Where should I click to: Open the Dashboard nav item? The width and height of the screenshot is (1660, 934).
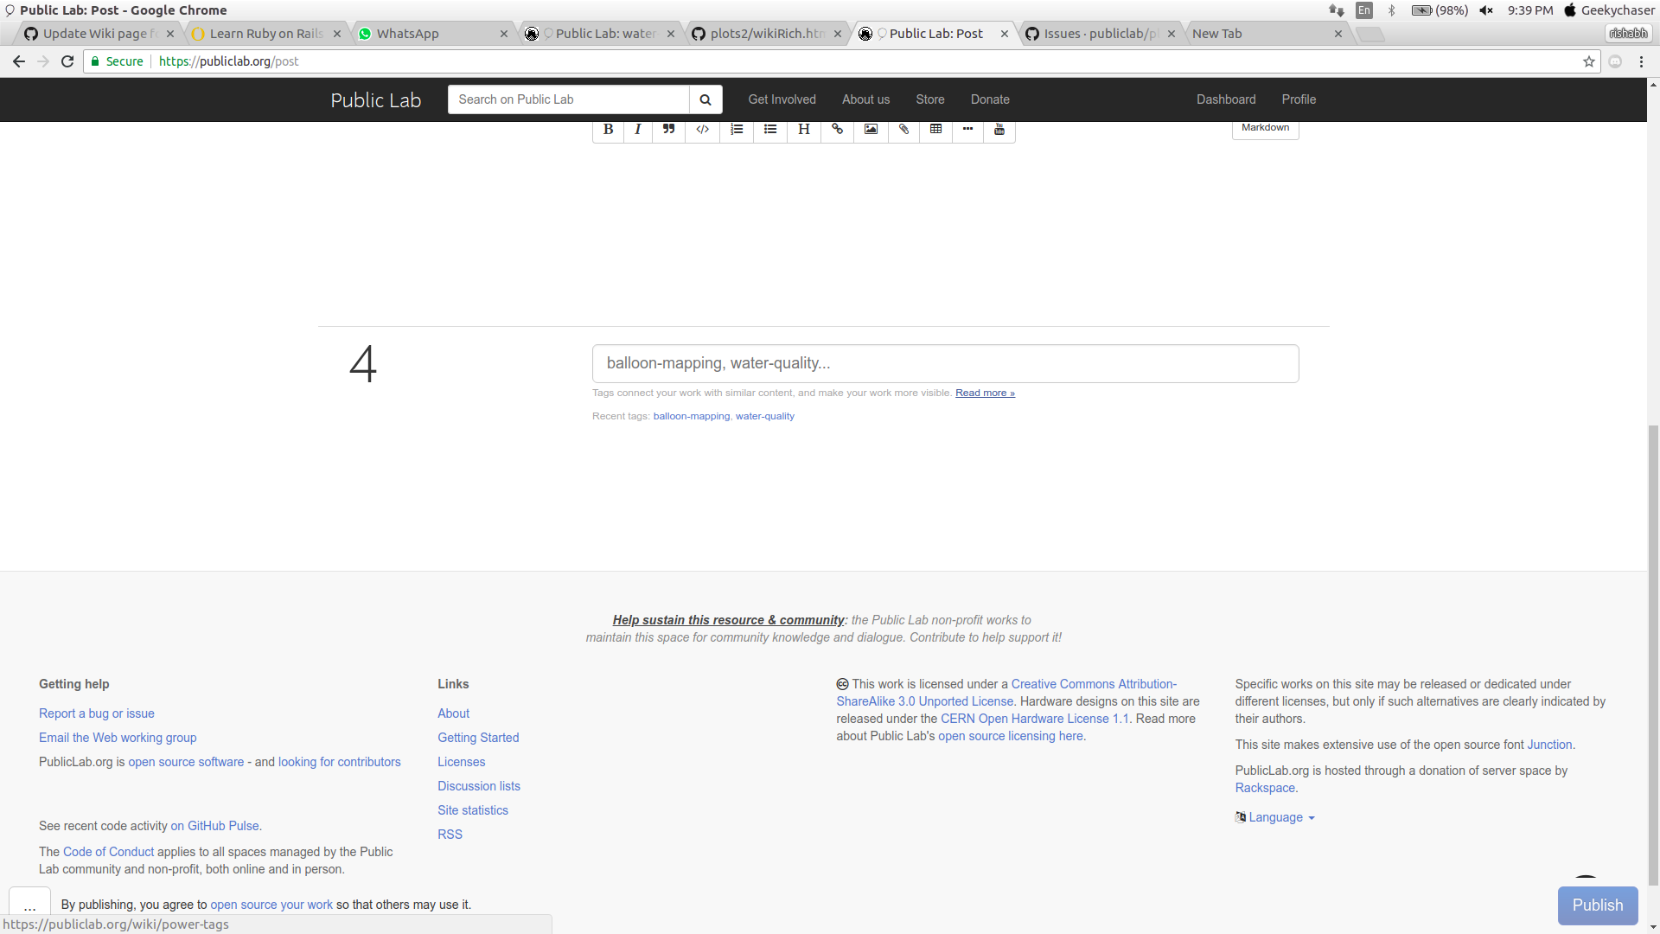tap(1225, 99)
